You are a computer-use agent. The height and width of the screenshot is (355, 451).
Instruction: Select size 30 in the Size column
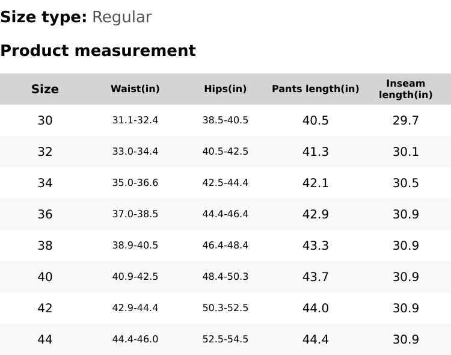45,120
